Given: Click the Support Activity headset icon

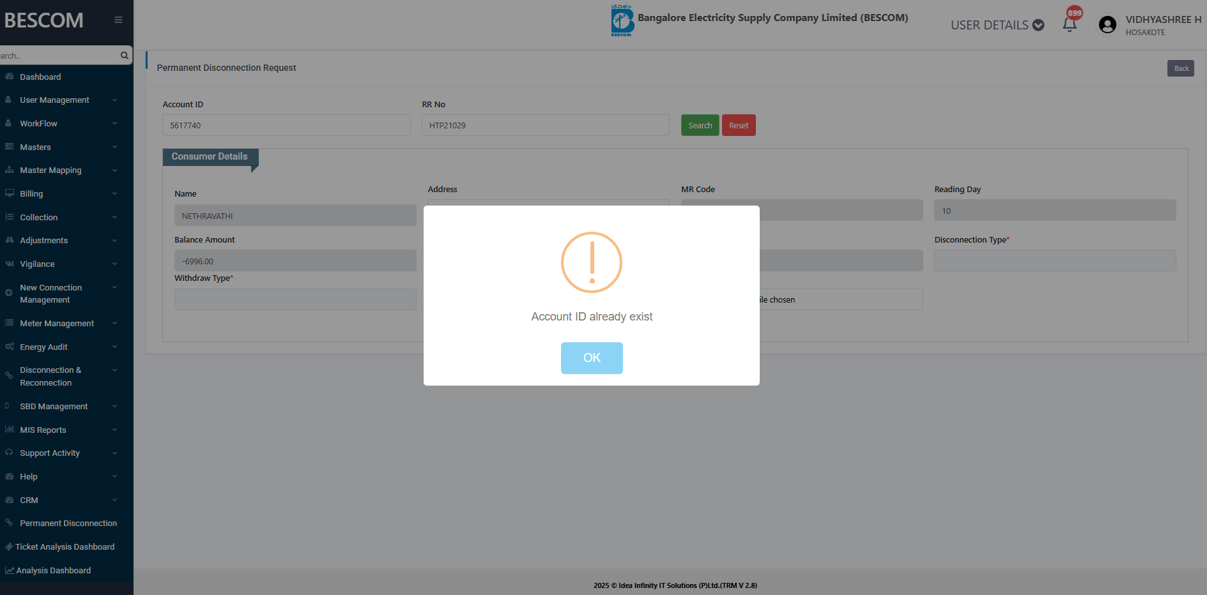Looking at the screenshot, I should point(9,453).
